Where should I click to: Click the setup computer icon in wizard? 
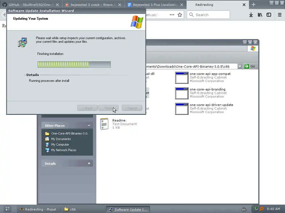tap(23, 42)
